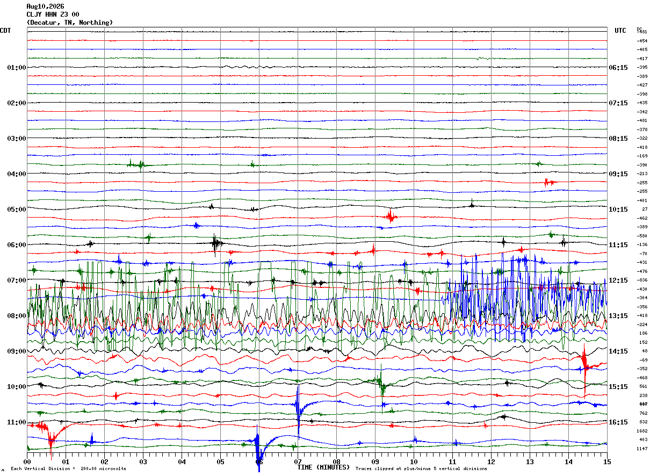Click the UTC column header
Image resolution: width=650 pixels, height=476 pixels.
[620, 31]
